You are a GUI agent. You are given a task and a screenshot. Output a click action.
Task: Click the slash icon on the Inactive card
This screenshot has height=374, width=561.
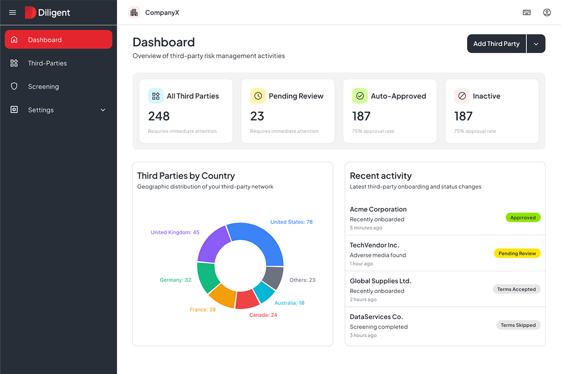(462, 96)
